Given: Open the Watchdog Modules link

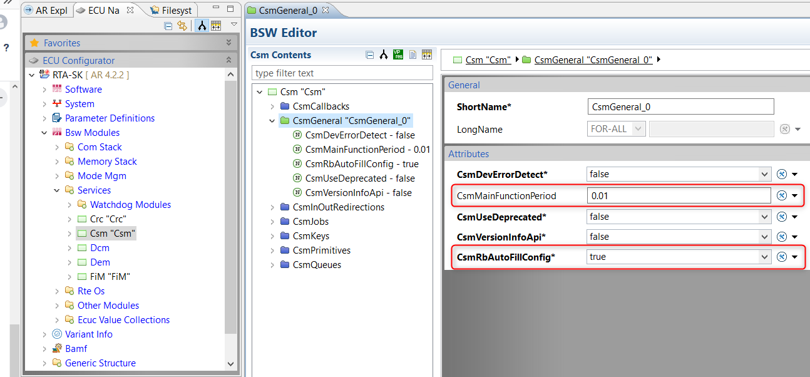Looking at the screenshot, I should [130, 205].
